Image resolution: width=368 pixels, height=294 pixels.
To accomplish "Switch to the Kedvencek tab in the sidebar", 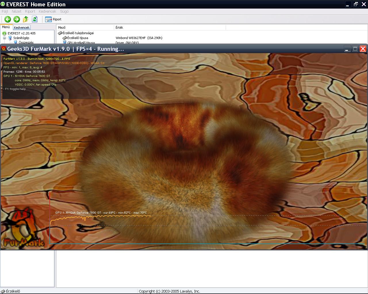I will [x=22, y=28].
